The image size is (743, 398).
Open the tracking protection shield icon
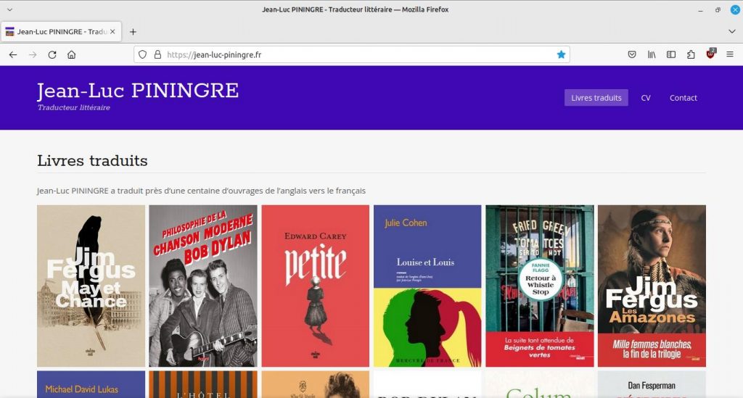pyautogui.click(x=143, y=54)
